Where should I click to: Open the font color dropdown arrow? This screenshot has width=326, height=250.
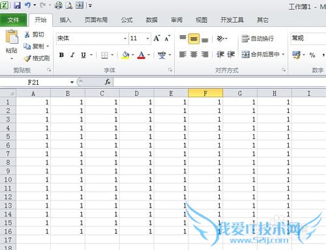click(149, 55)
